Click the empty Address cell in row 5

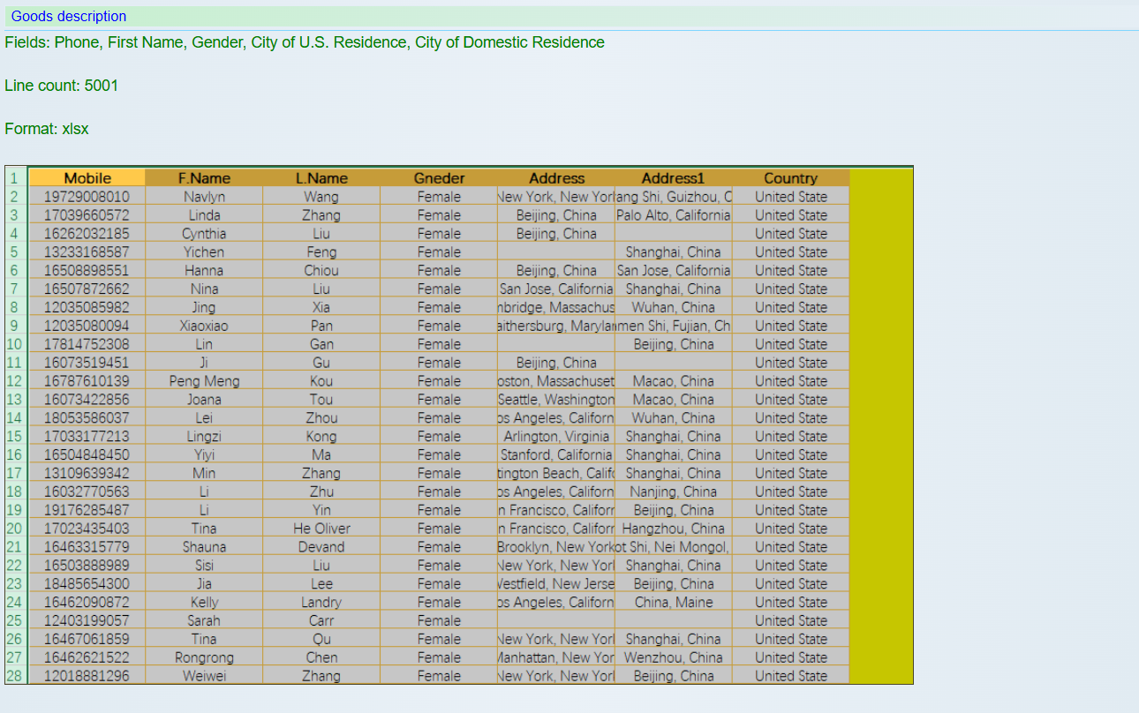pyautogui.click(x=556, y=252)
